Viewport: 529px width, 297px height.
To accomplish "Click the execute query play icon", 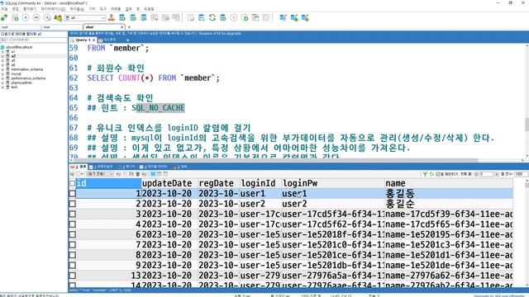I will [26, 18].
